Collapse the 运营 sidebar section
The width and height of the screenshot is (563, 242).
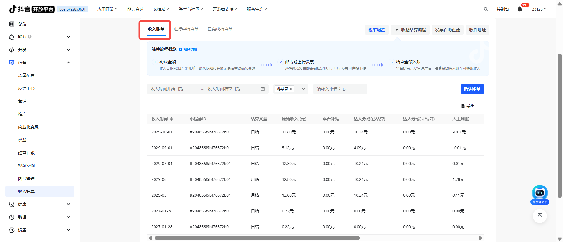pos(69,63)
